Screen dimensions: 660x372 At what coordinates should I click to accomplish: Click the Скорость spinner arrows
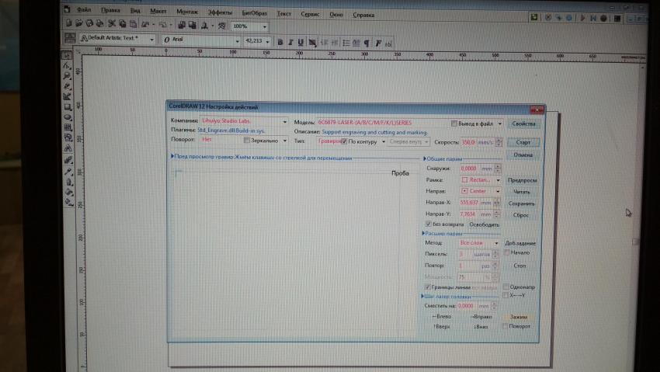tap(498, 142)
